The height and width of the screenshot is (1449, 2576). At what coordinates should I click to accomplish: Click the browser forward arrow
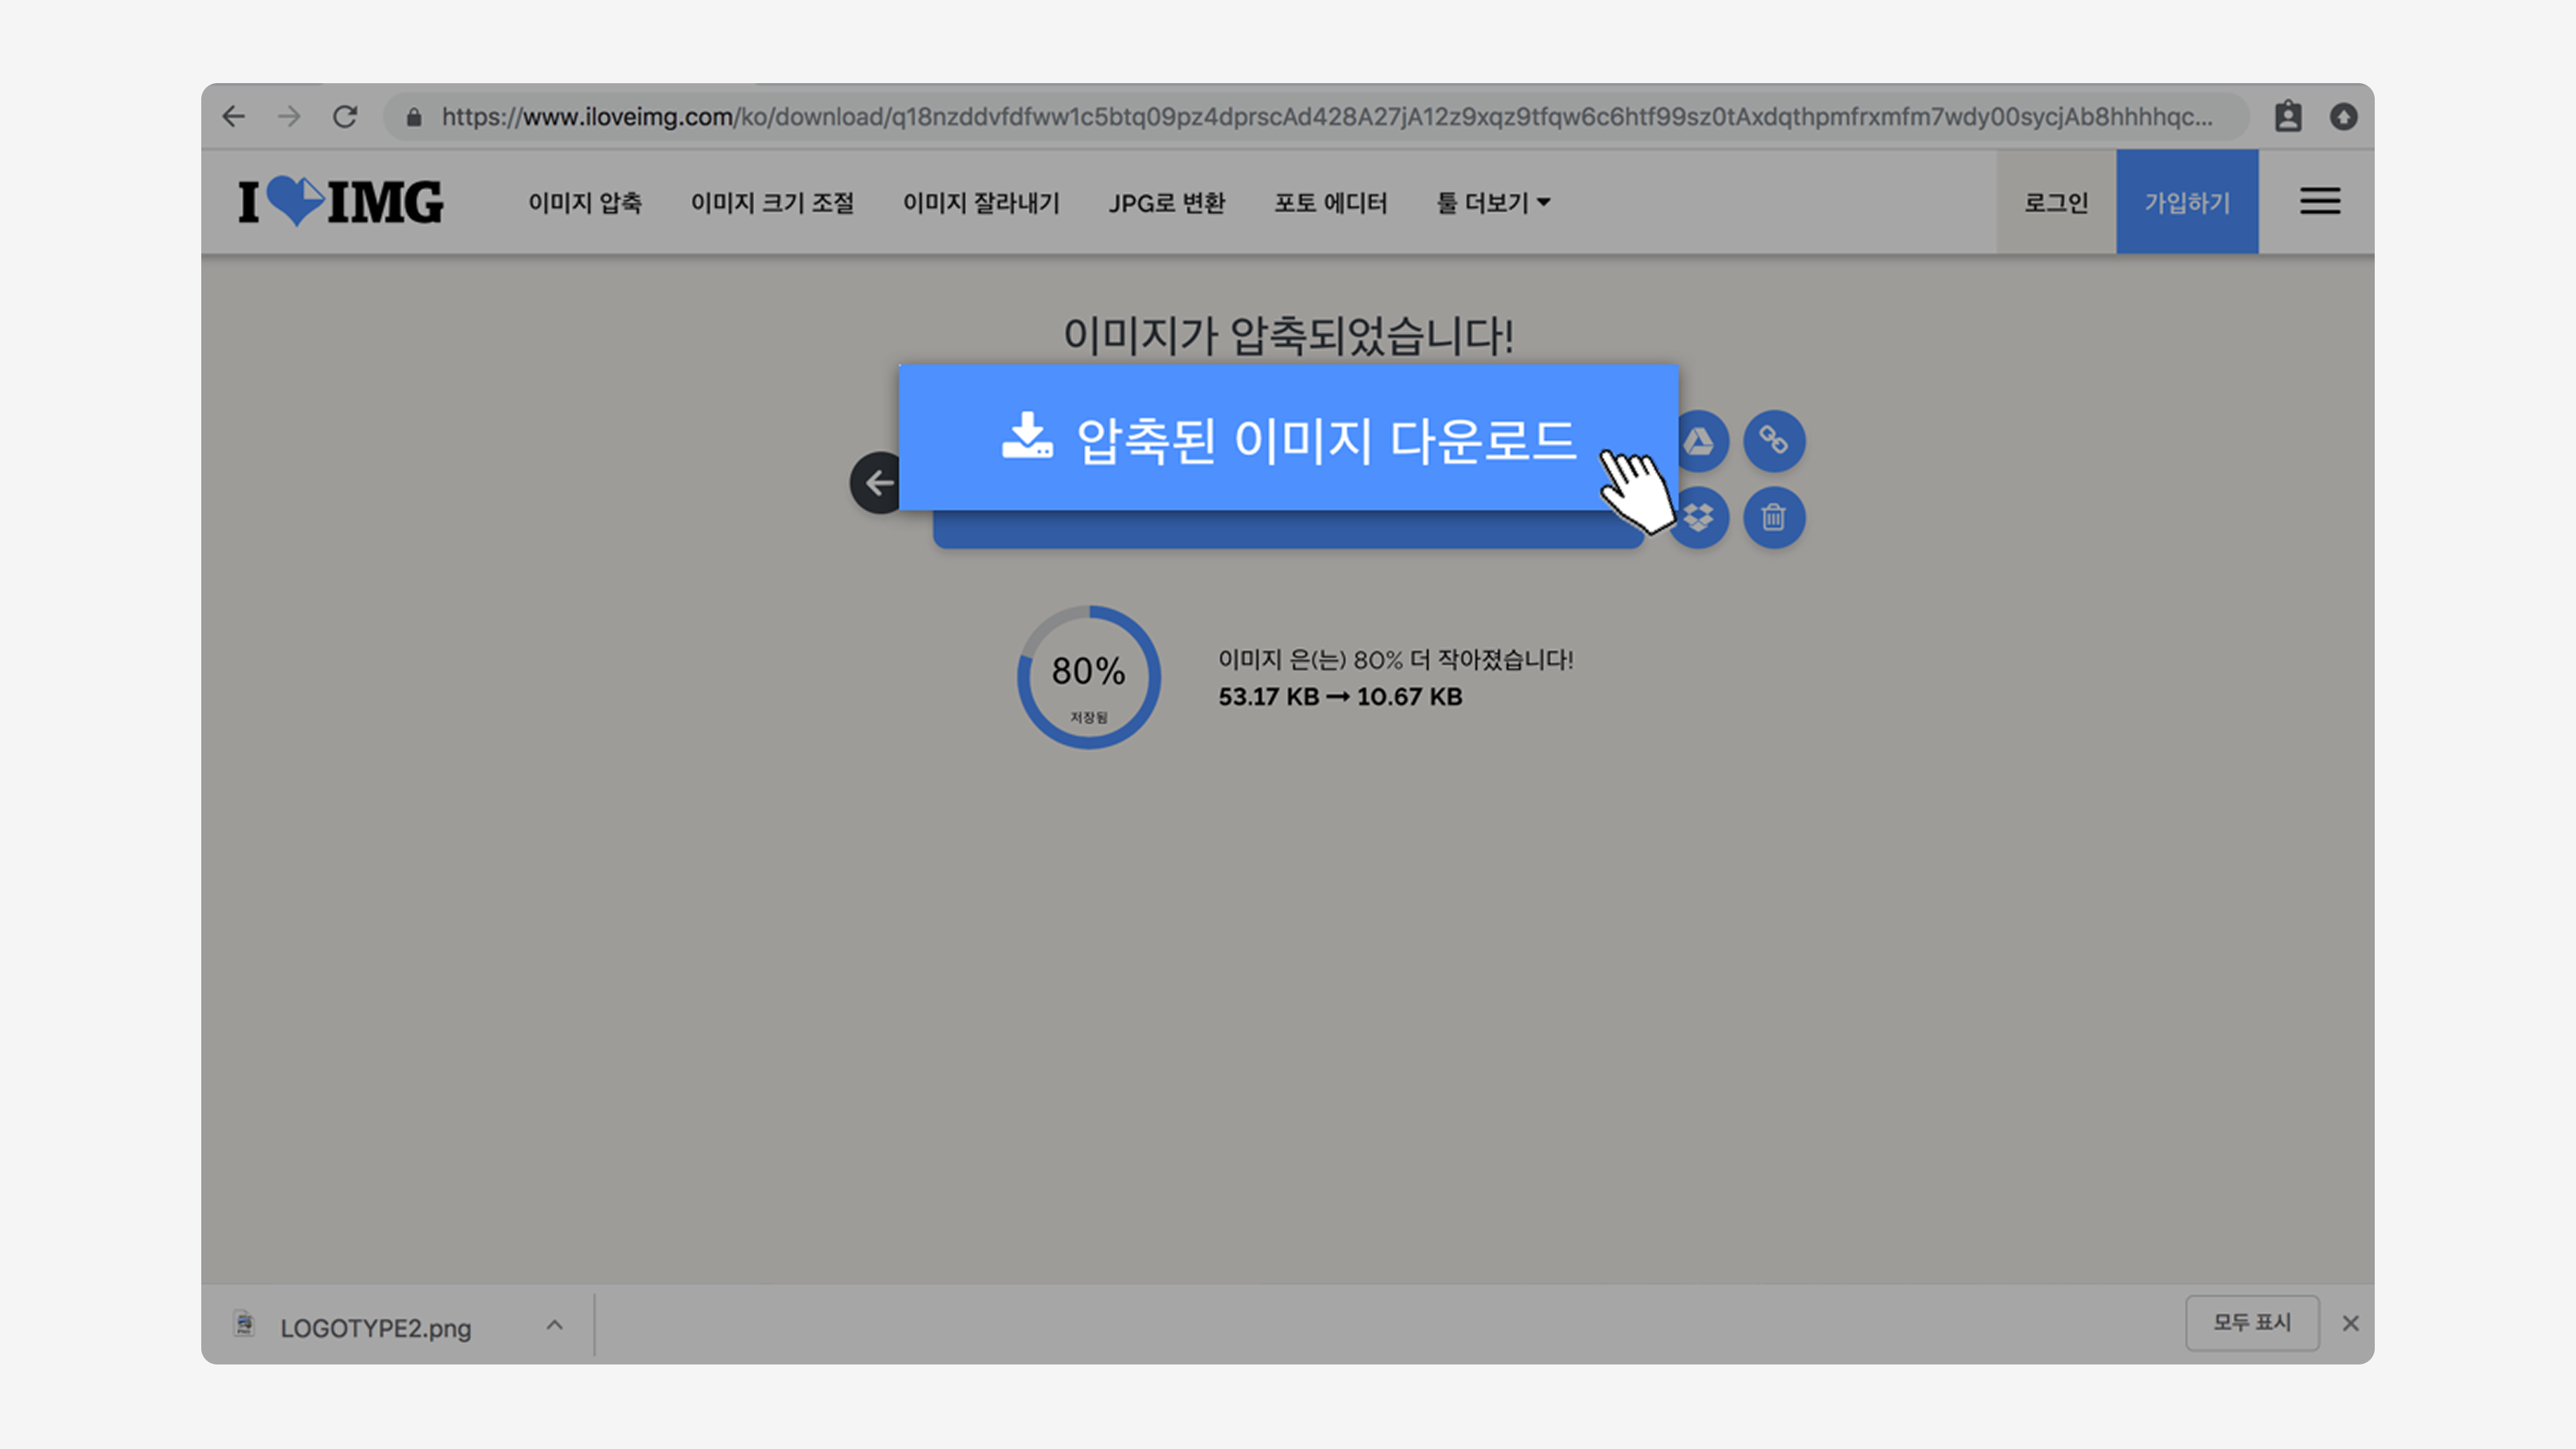[290, 117]
